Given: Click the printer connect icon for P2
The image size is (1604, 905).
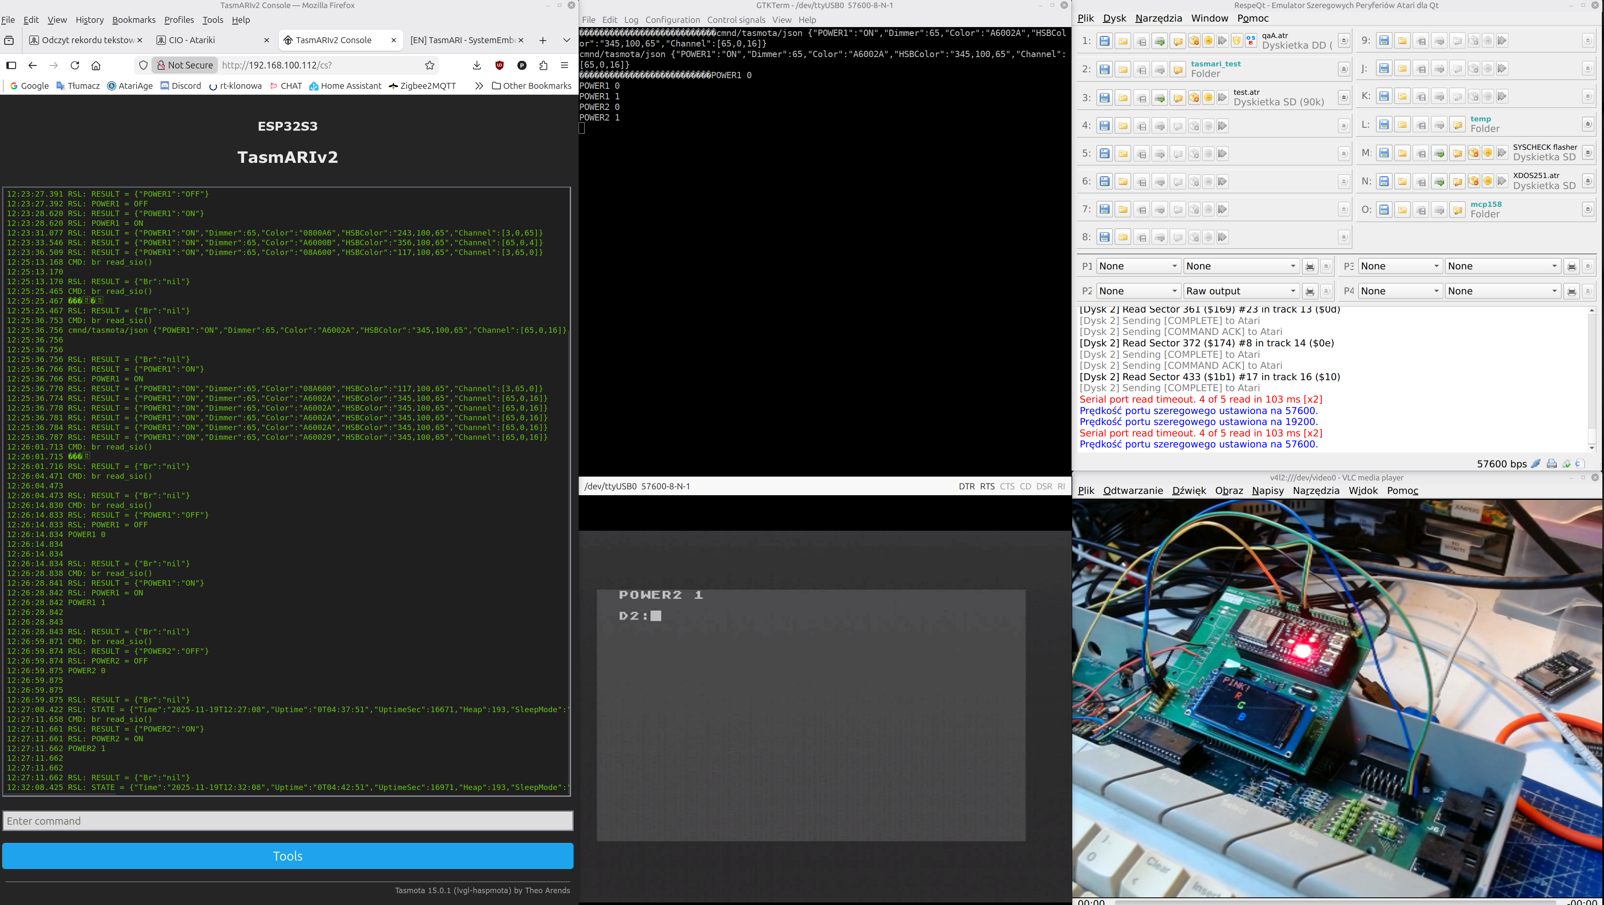Looking at the screenshot, I should point(1310,291).
